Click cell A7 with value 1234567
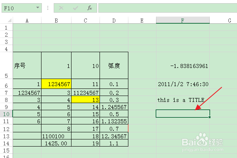The height and width of the screenshot is (158, 237). pyautogui.click(x=27, y=92)
